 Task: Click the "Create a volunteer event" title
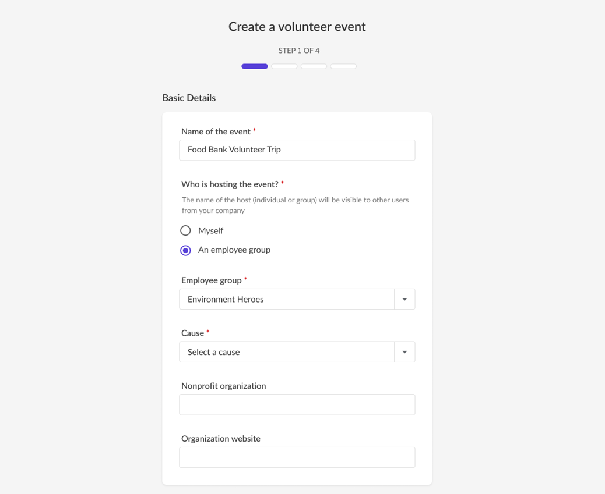click(x=297, y=27)
